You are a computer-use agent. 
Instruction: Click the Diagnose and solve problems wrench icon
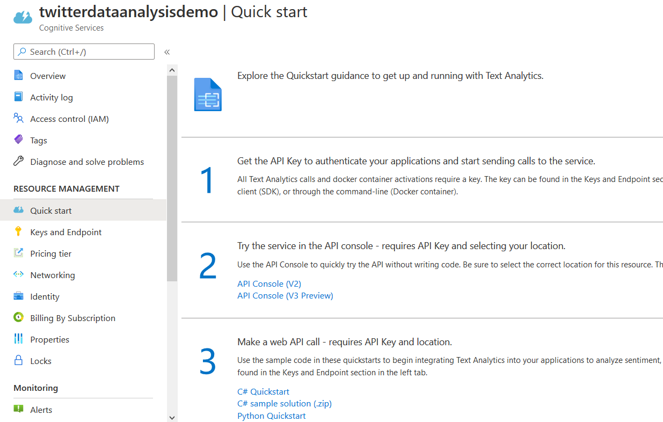pos(19,162)
